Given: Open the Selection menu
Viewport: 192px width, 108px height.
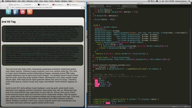Looking at the screenshot, I should click(x=29, y=1).
